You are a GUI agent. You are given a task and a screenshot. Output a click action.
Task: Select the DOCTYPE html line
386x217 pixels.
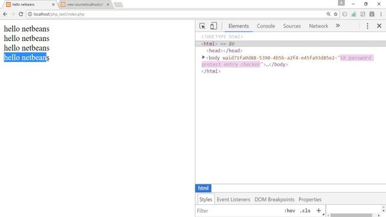[222, 37]
